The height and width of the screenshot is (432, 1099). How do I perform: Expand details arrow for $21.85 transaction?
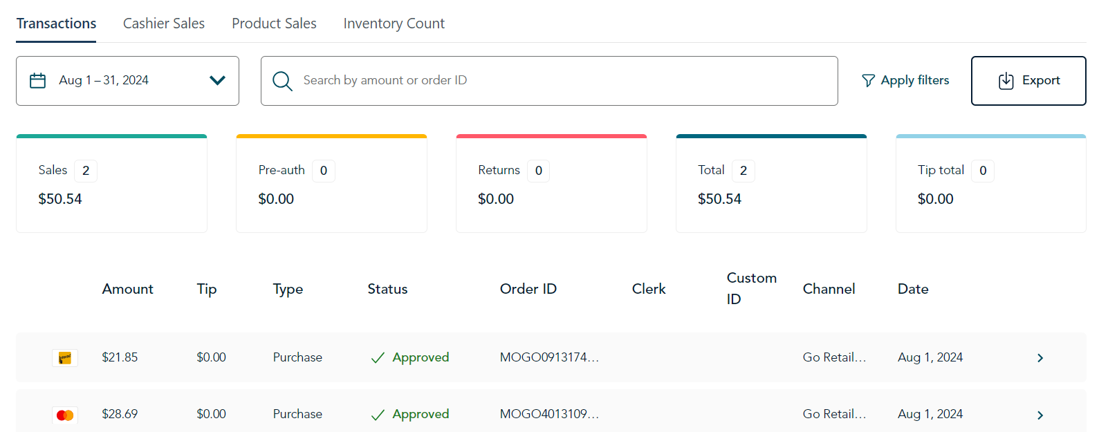(x=1040, y=358)
